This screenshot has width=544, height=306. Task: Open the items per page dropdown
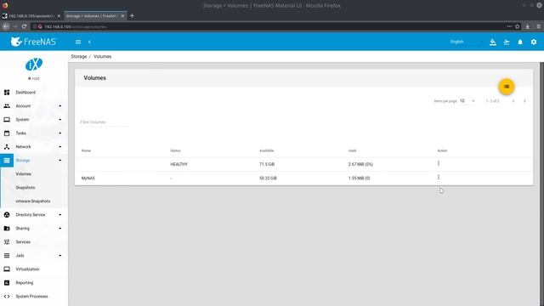coord(467,101)
